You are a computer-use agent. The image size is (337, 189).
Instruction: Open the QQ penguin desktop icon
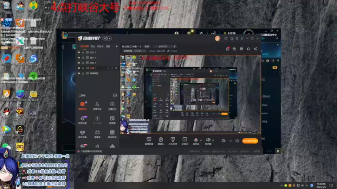point(6,112)
